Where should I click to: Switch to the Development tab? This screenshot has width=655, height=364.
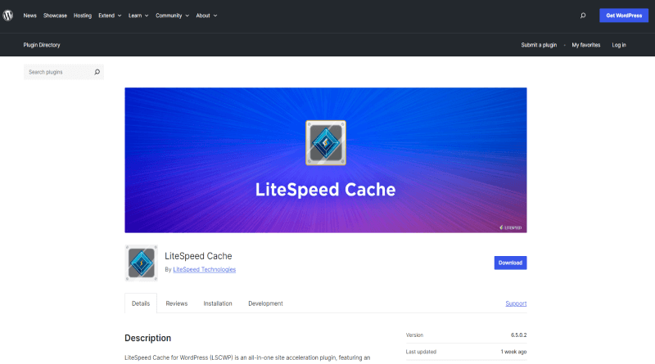[x=265, y=303]
